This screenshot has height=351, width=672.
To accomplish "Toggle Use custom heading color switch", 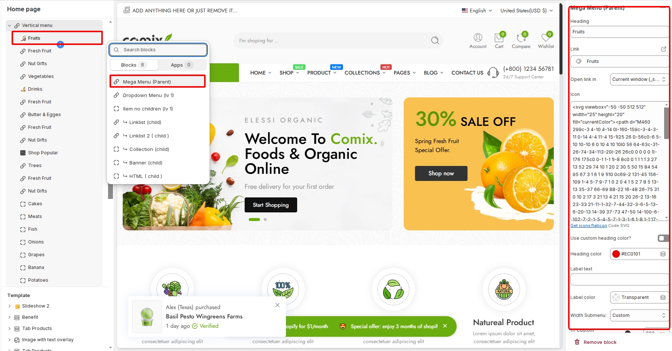I will (x=663, y=238).
